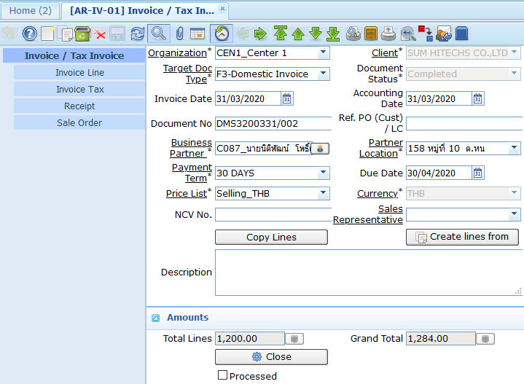
Task: Open the Client dropdown arrow
Action: 514,52
